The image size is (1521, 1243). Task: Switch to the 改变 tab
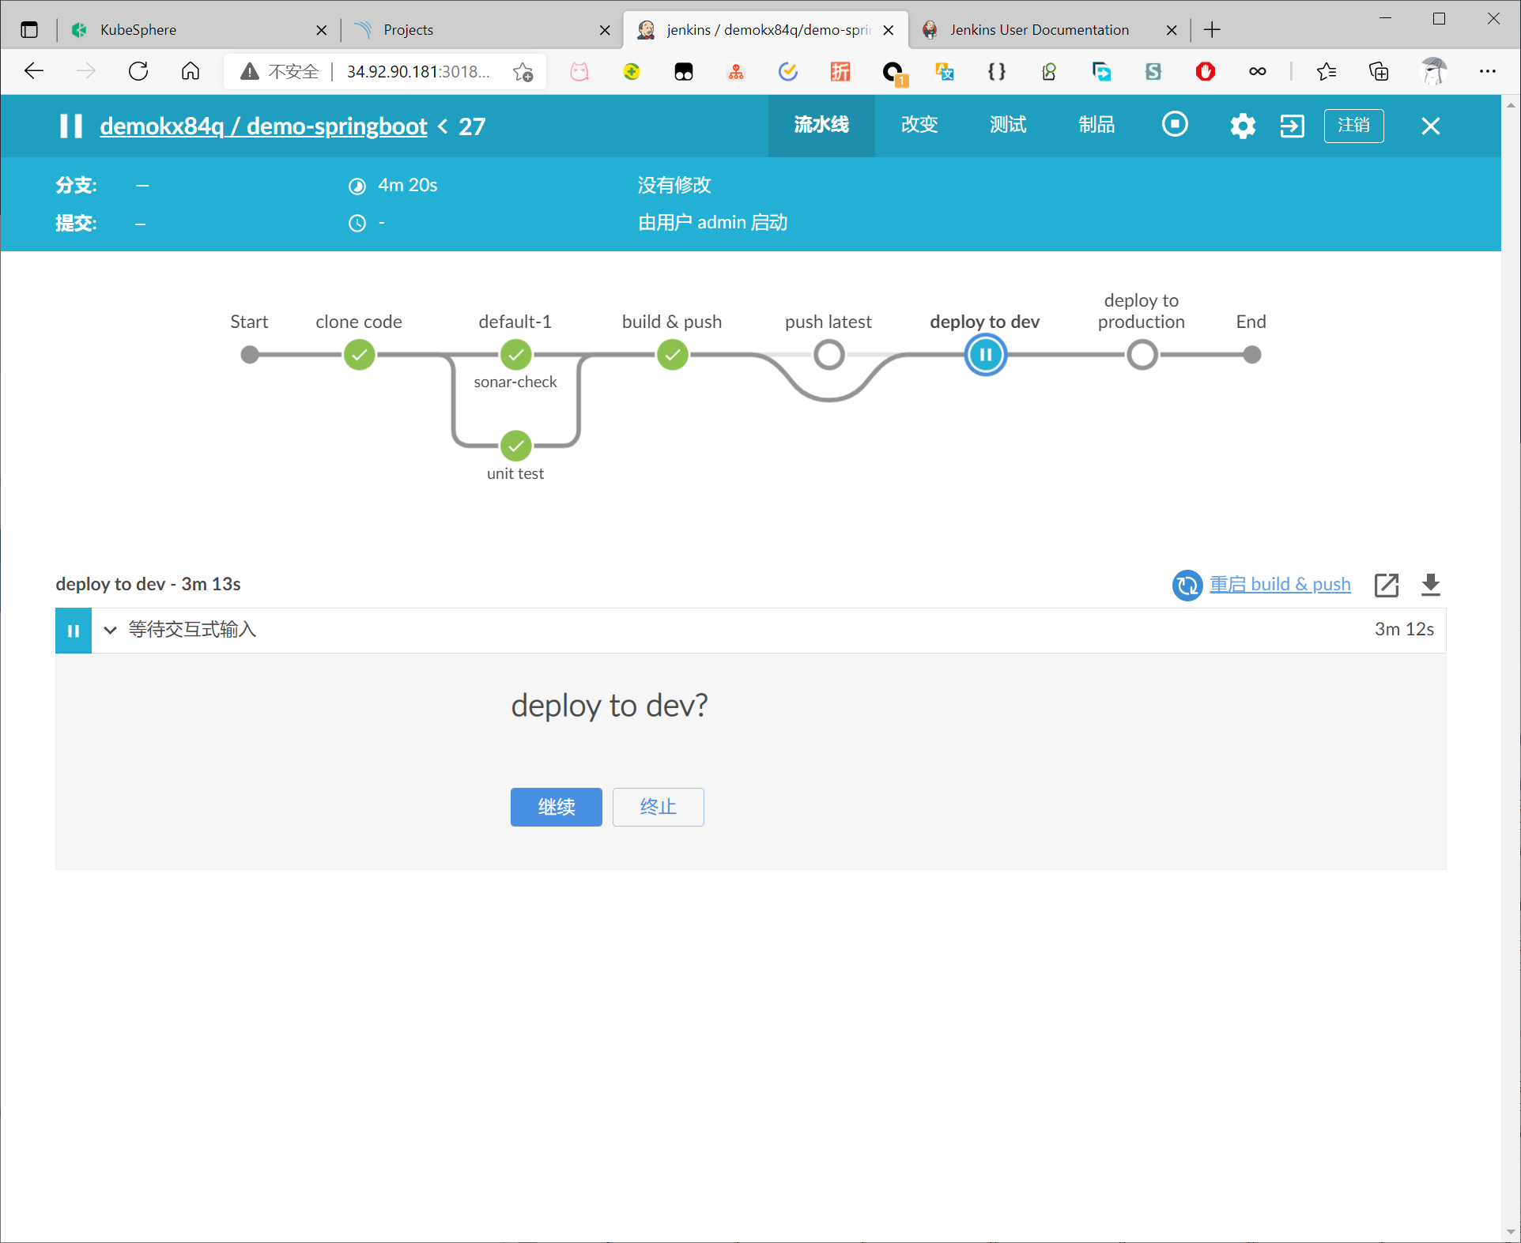[919, 125]
